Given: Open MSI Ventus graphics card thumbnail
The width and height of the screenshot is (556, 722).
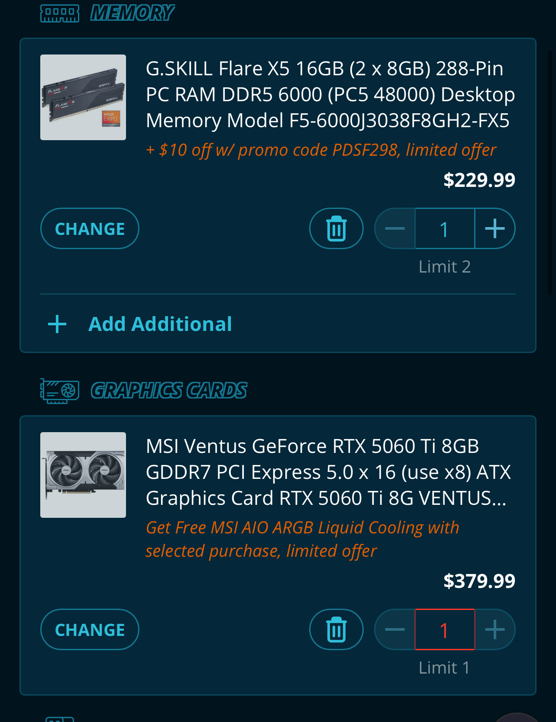Looking at the screenshot, I should [x=83, y=475].
